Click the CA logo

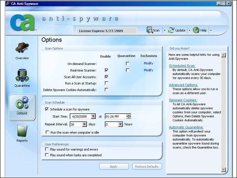point(23,22)
